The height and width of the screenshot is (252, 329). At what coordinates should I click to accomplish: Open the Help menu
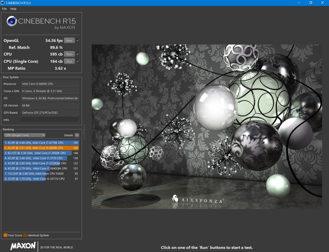click(x=13, y=9)
